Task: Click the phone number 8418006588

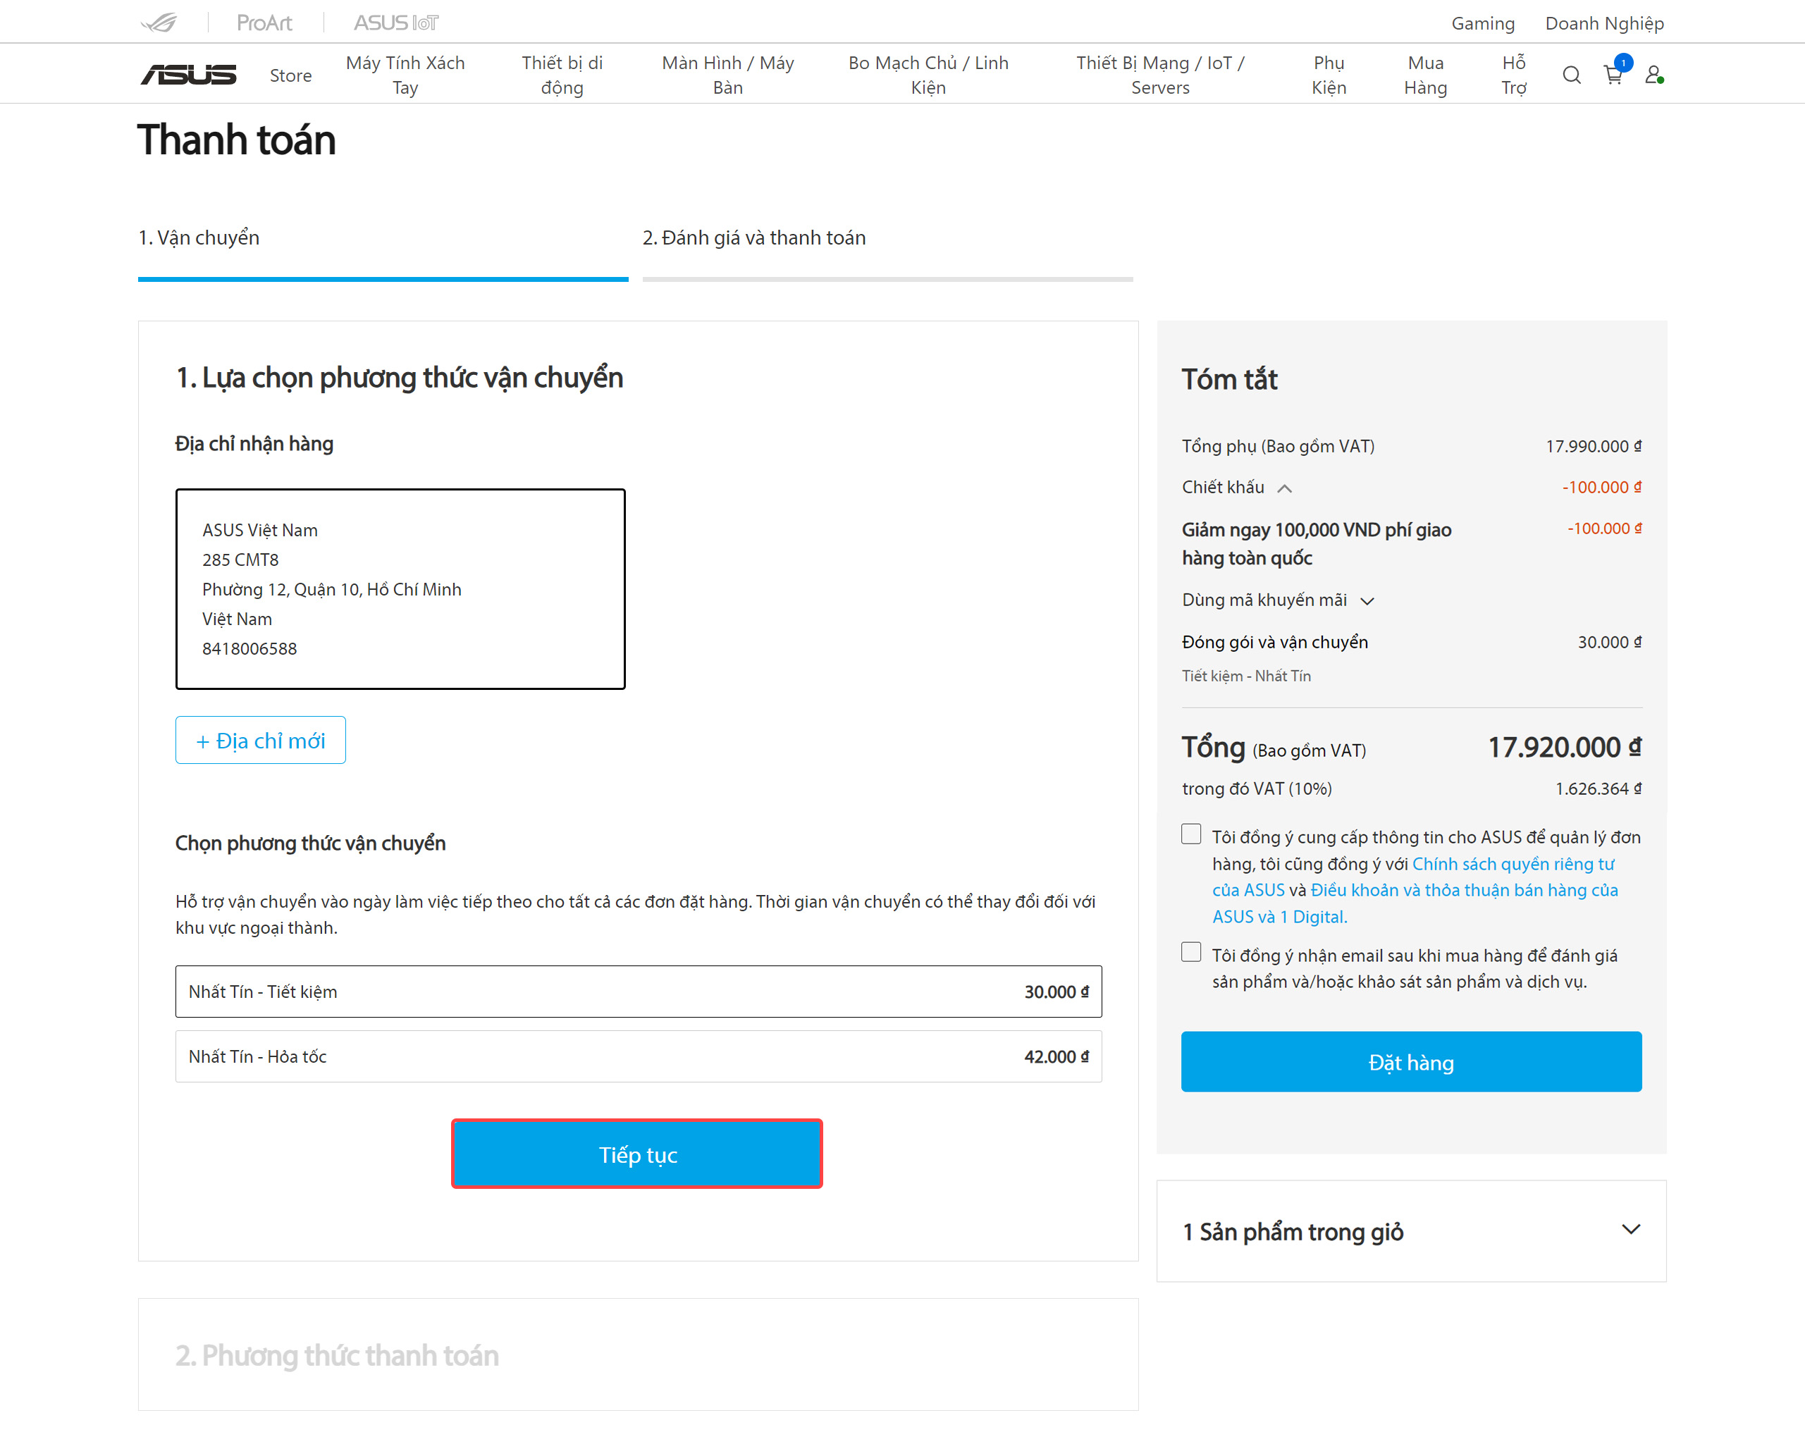Action: click(250, 648)
